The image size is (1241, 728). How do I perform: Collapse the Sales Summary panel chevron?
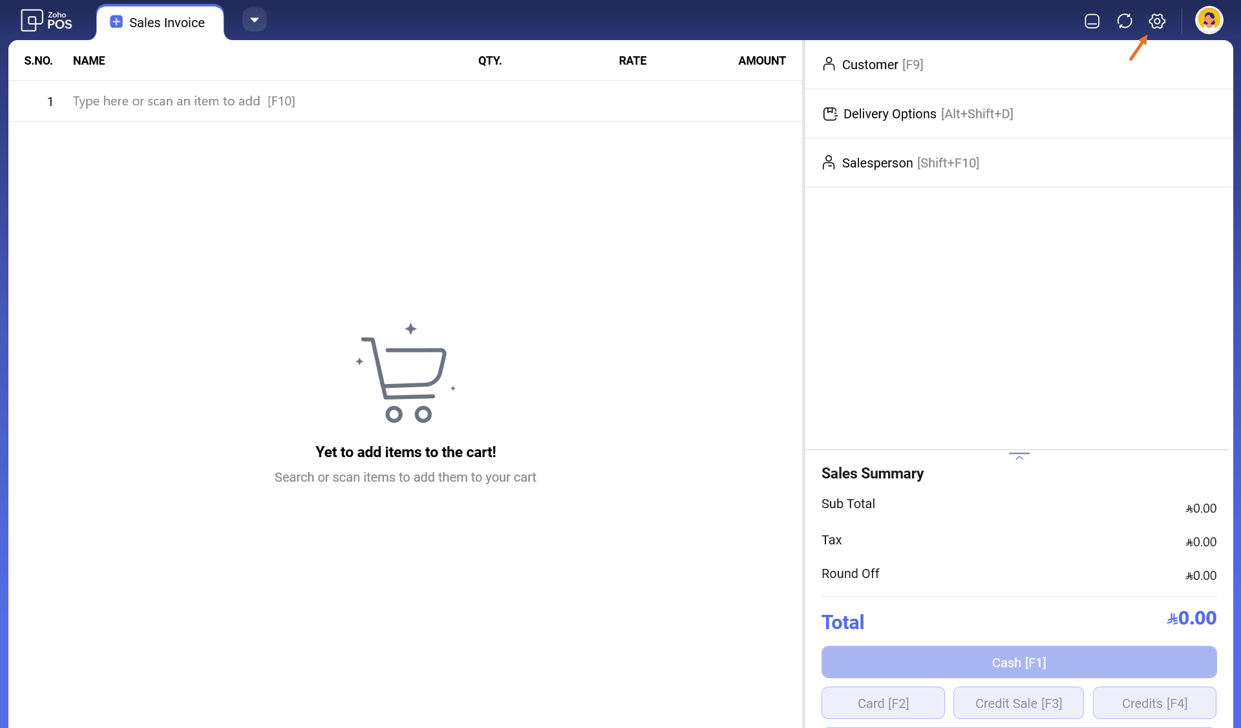click(1019, 456)
